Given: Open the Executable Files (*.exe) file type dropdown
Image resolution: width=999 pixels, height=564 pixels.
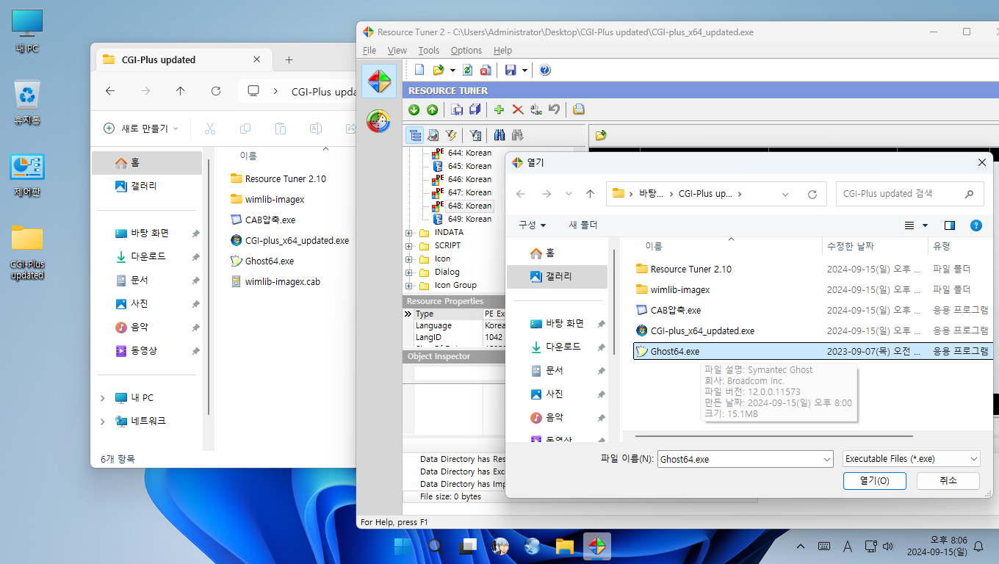Looking at the screenshot, I should click(912, 458).
